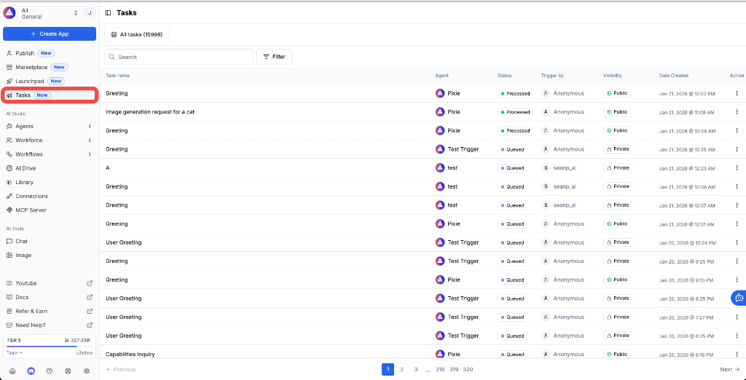The image size is (746, 380).
Task: Open the Filter options
Action: coord(274,57)
